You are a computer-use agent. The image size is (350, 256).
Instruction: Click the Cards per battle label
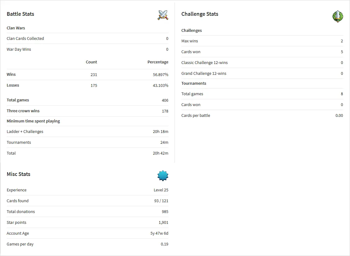[196, 116]
